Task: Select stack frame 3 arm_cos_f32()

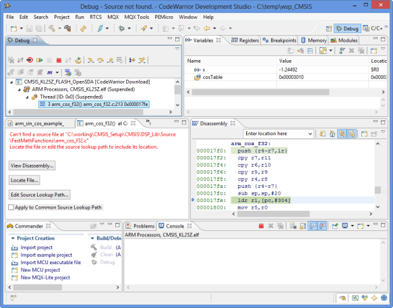Action: click(x=94, y=104)
